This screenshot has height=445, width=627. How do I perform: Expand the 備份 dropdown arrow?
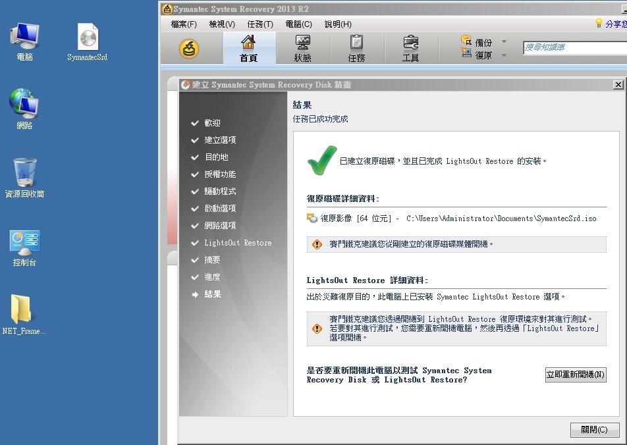pyautogui.click(x=504, y=41)
